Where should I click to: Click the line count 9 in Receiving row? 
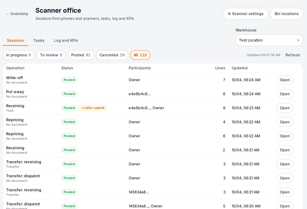[224, 108]
